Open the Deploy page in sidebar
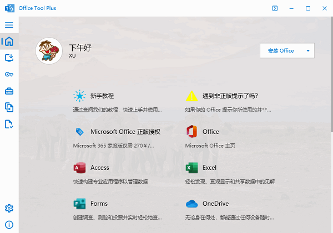Image resolution: width=333 pixels, height=233 pixels. [x=9, y=58]
